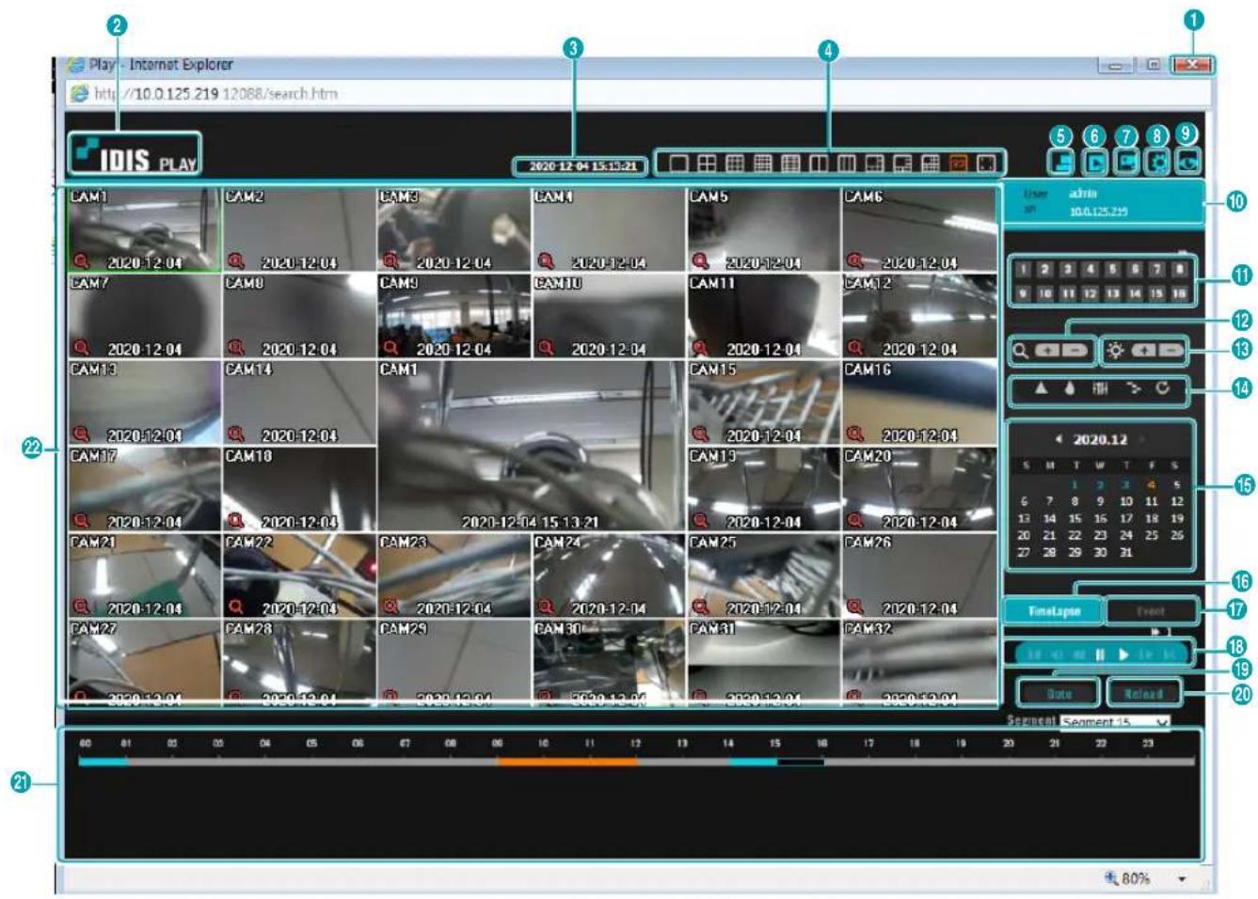Decrease brightness with the minus button
This screenshot has width=1258, height=899.
(x=1171, y=351)
